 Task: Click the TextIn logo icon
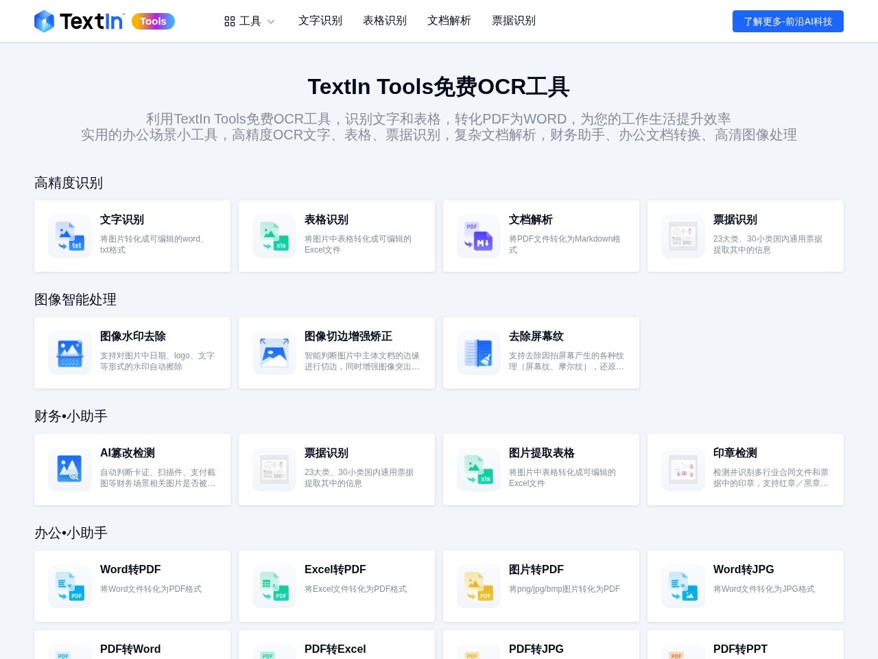point(44,21)
